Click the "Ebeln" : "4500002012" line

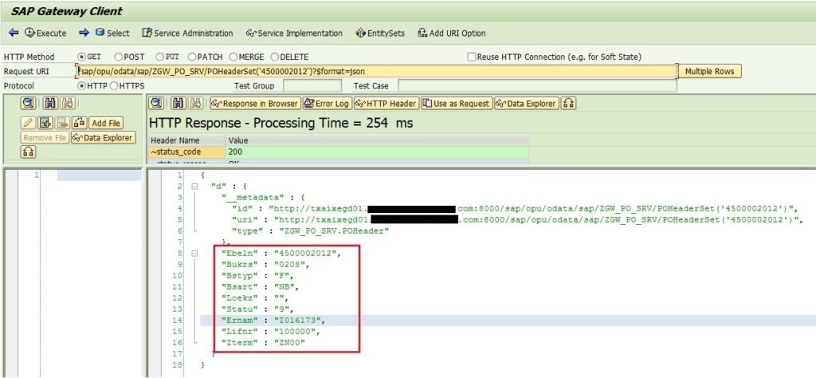(280, 254)
